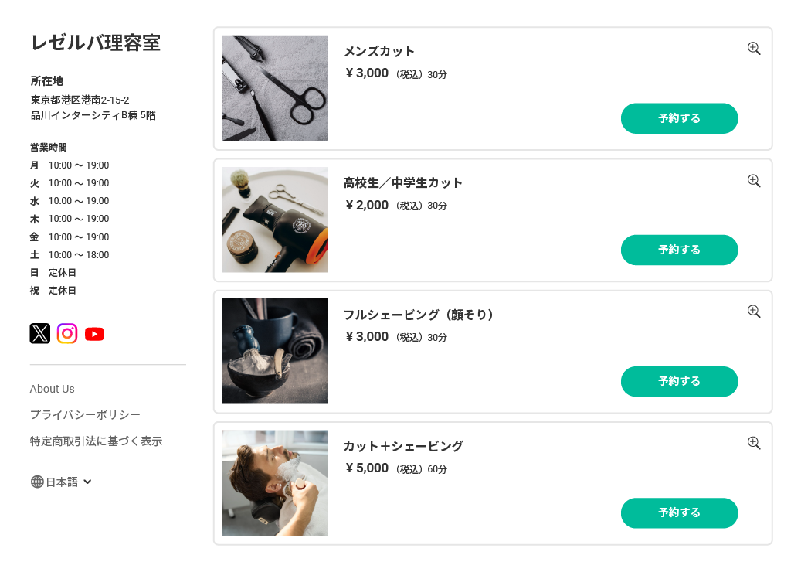Open プライバシーポリシー link
The image size is (801, 572).
[85, 415]
